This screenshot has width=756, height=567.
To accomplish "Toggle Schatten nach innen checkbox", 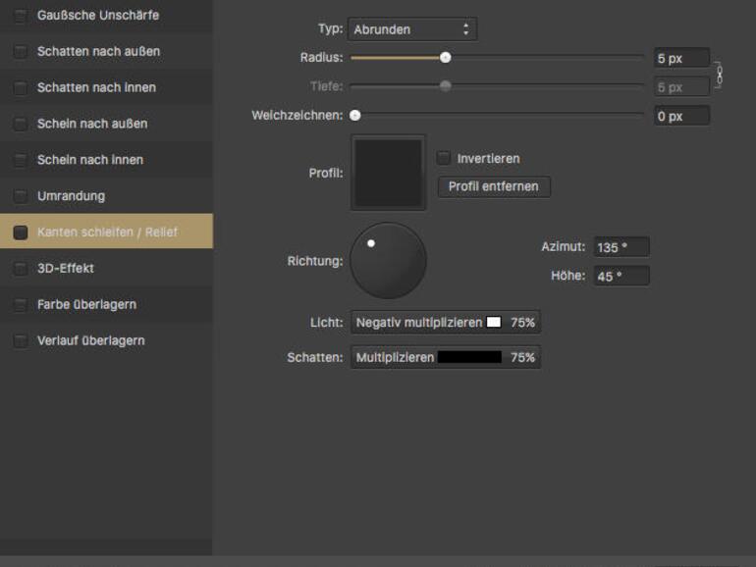I will [x=21, y=87].
